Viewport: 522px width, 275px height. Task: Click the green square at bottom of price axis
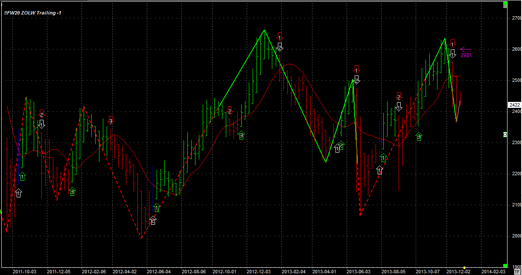(505, 265)
